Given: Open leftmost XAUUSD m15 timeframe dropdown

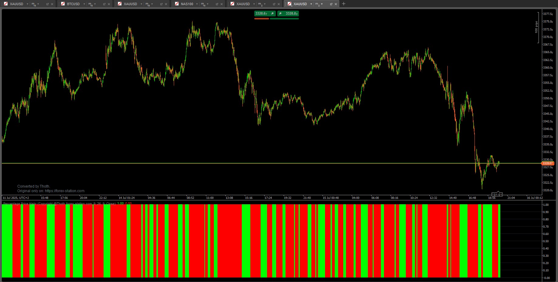Looking at the screenshot, I should [x=38, y=4].
